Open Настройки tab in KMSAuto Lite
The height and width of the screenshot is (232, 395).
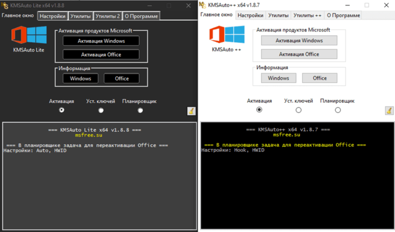click(52, 16)
